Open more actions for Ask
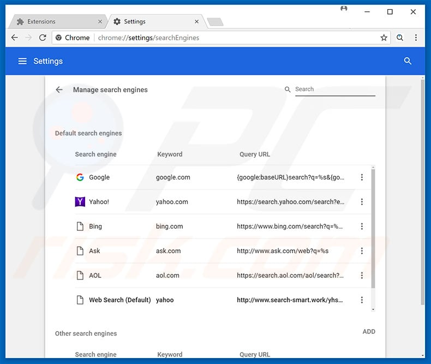The image size is (431, 364). coord(362,250)
